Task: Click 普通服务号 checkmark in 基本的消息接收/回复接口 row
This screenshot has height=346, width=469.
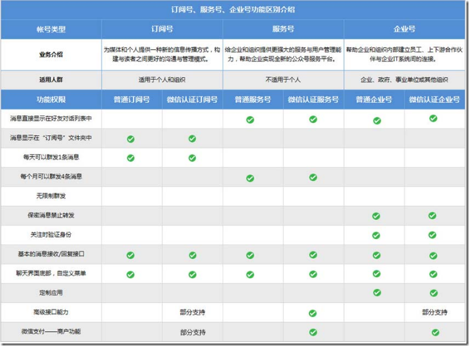Action: point(250,255)
